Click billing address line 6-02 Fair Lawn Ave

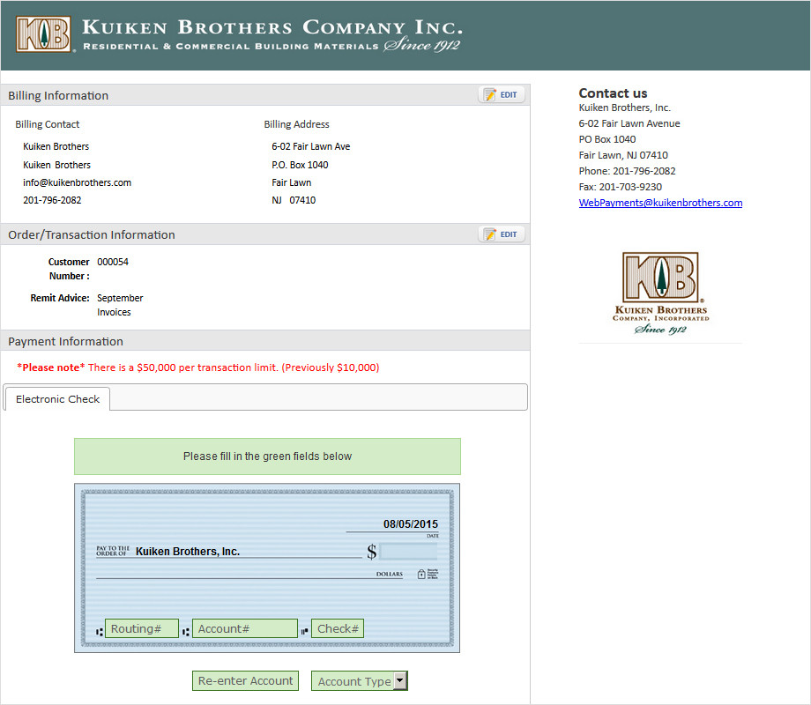click(311, 146)
